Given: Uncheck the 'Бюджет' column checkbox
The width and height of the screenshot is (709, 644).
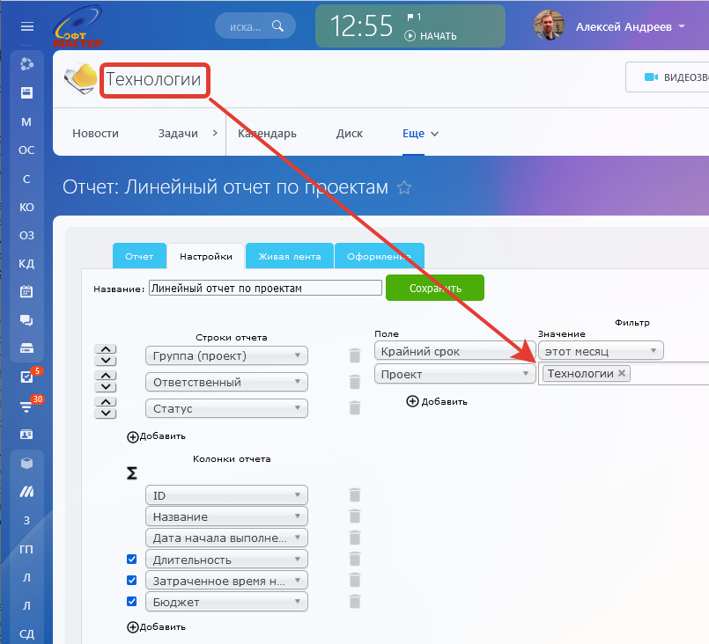Looking at the screenshot, I should 131,602.
